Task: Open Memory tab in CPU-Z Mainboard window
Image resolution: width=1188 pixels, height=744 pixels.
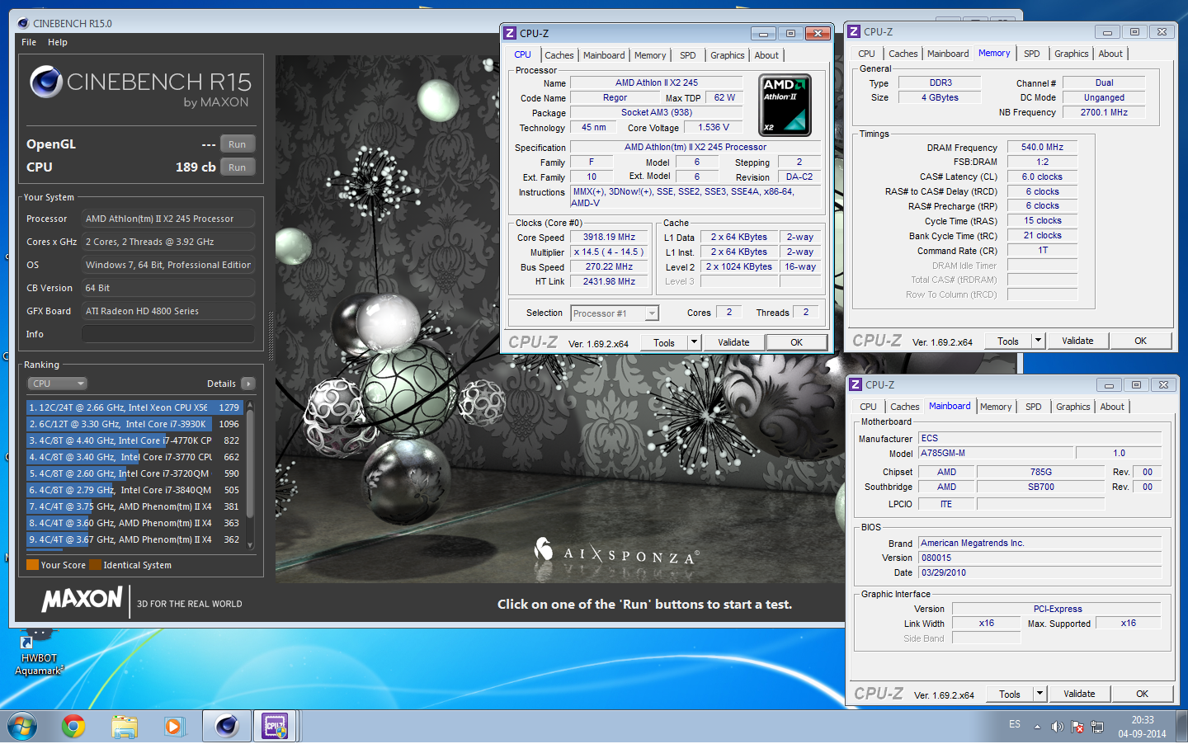Action: (x=996, y=407)
